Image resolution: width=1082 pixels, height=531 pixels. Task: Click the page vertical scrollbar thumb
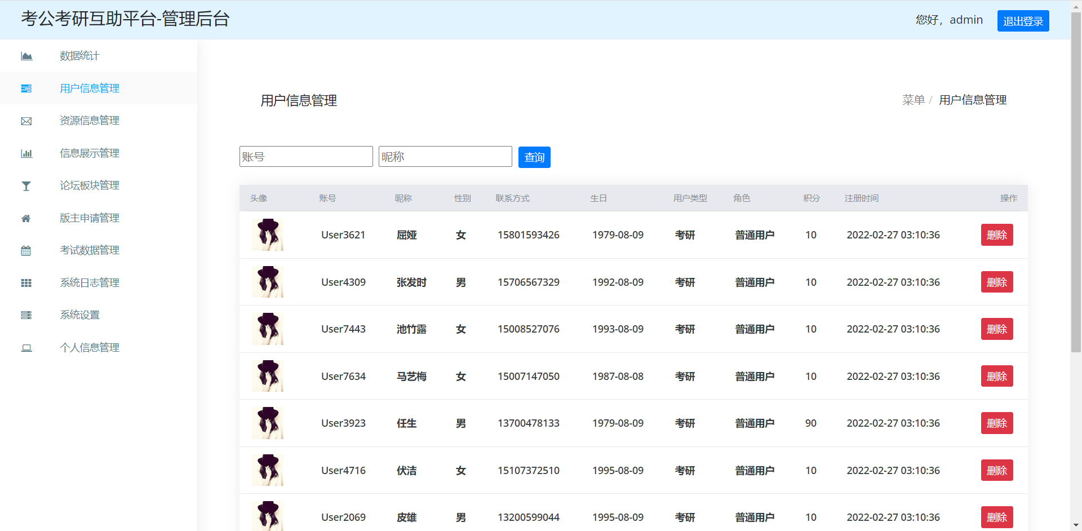[x=1076, y=182]
